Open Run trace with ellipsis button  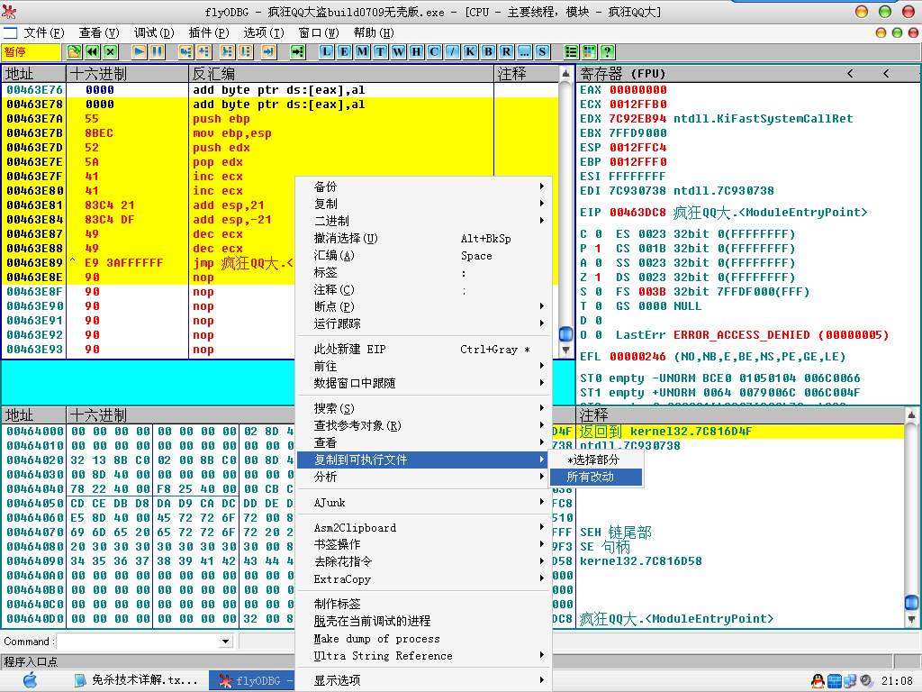525,51
